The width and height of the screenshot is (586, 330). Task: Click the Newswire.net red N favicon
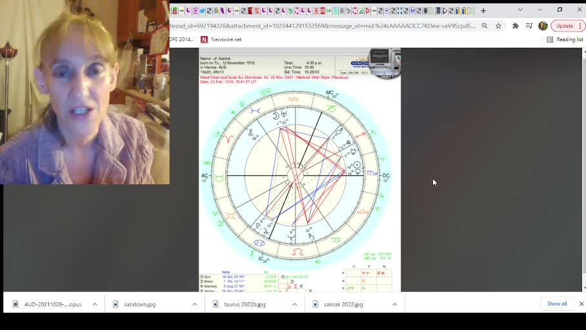pos(204,39)
